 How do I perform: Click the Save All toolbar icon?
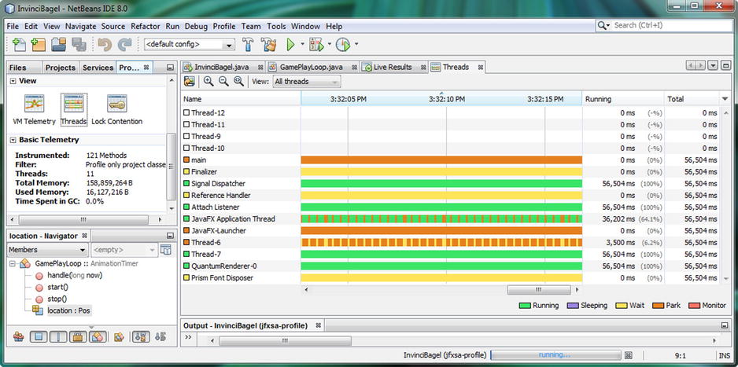[x=79, y=44]
